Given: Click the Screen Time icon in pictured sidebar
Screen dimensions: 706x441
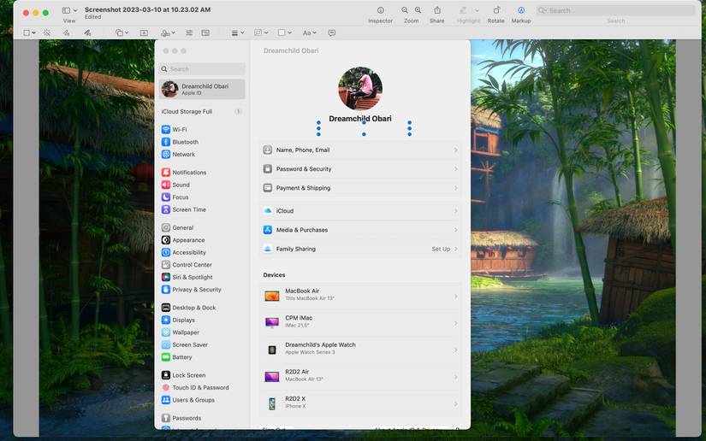Looking at the screenshot, I should tap(166, 209).
